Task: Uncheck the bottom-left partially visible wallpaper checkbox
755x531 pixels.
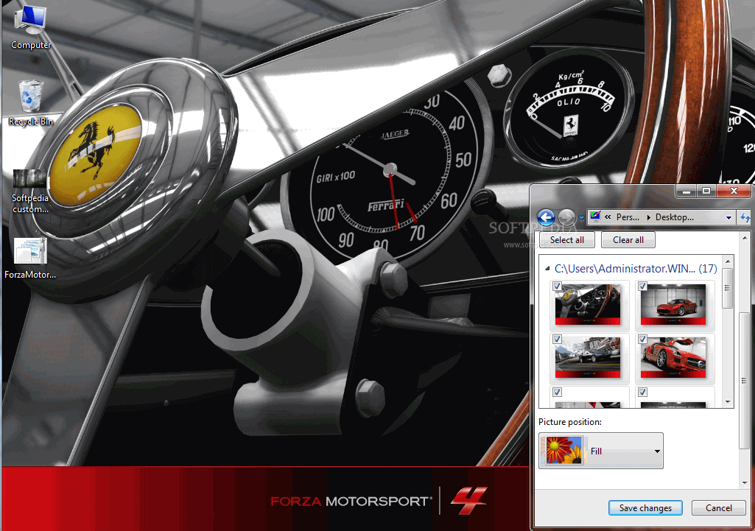Action: 557,393
